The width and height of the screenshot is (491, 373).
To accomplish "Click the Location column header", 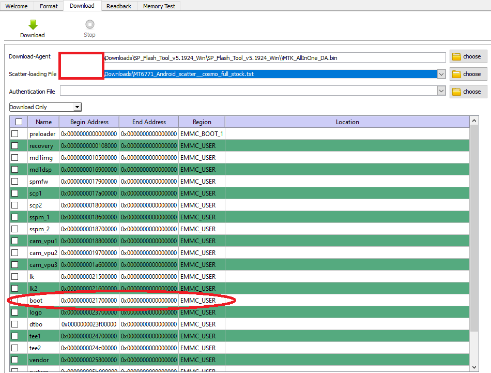I will tap(347, 122).
